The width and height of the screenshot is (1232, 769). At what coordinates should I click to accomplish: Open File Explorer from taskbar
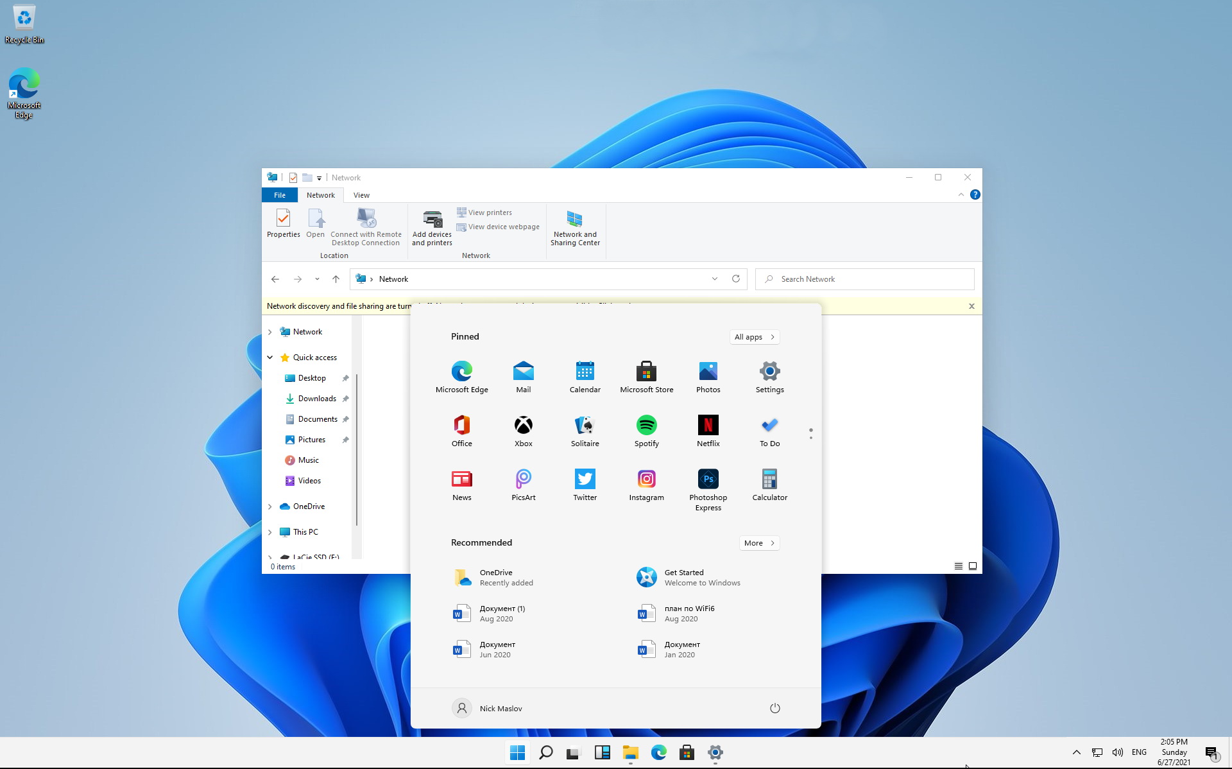pyautogui.click(x=629, y=752)
